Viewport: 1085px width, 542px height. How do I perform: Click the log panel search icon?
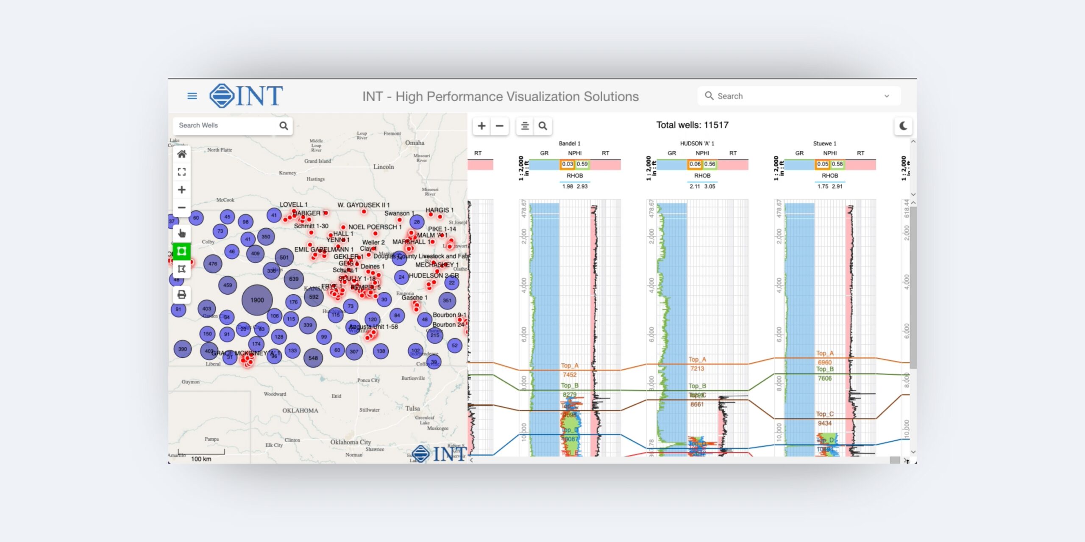coord(543,126)
